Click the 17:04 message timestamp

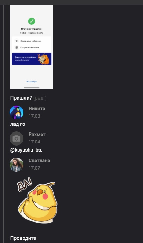click(34, 142)
